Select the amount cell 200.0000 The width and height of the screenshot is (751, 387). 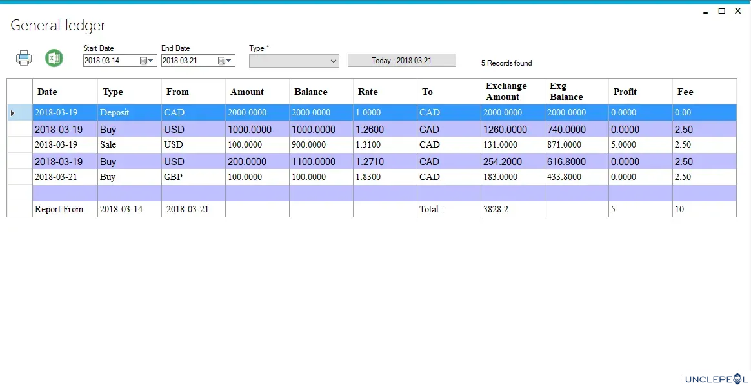pyautogui.click(x=257, y=161)
